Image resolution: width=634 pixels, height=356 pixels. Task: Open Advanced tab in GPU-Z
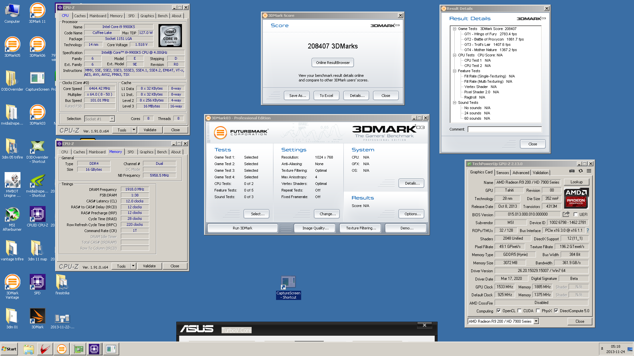[x=521, y=173]
